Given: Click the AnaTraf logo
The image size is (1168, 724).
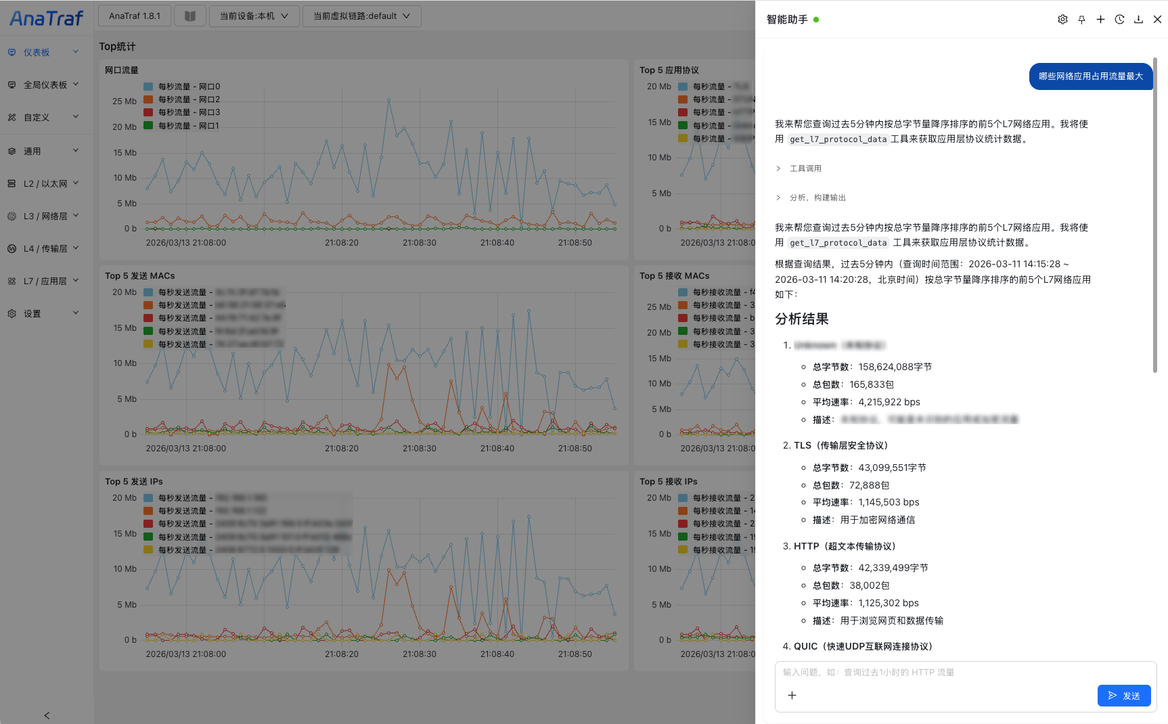Looking at the screenshot, I should tap(46, 18).
